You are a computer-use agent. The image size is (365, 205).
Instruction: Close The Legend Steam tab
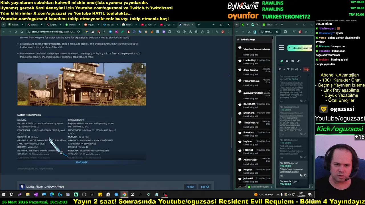coord(193,25)
